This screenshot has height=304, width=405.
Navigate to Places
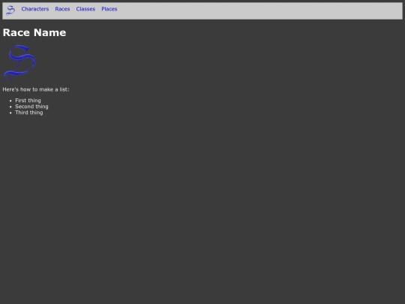click(x=109, y=9)
